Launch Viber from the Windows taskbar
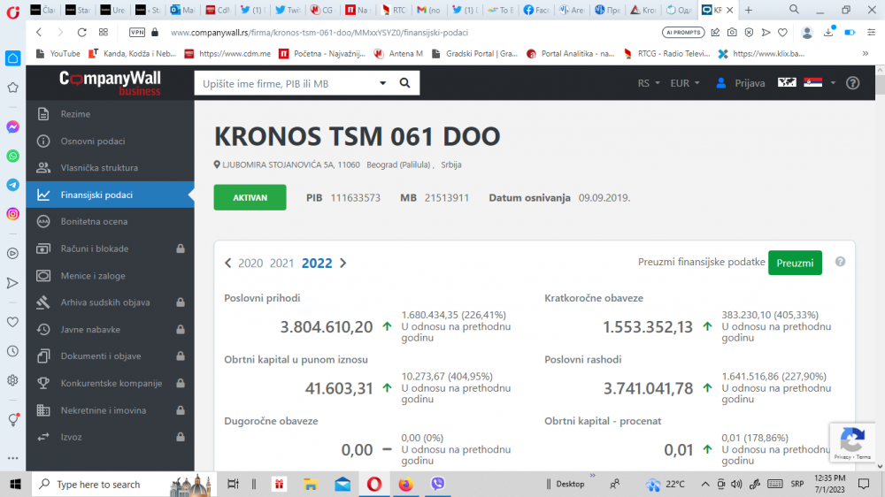 tap(436, 484)
